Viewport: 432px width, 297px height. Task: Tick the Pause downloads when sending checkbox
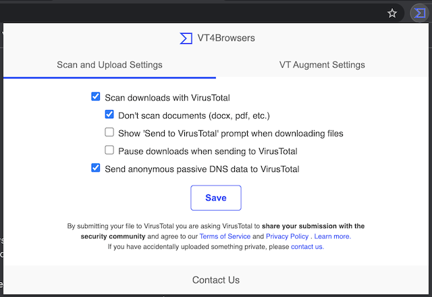coord(109,151)
